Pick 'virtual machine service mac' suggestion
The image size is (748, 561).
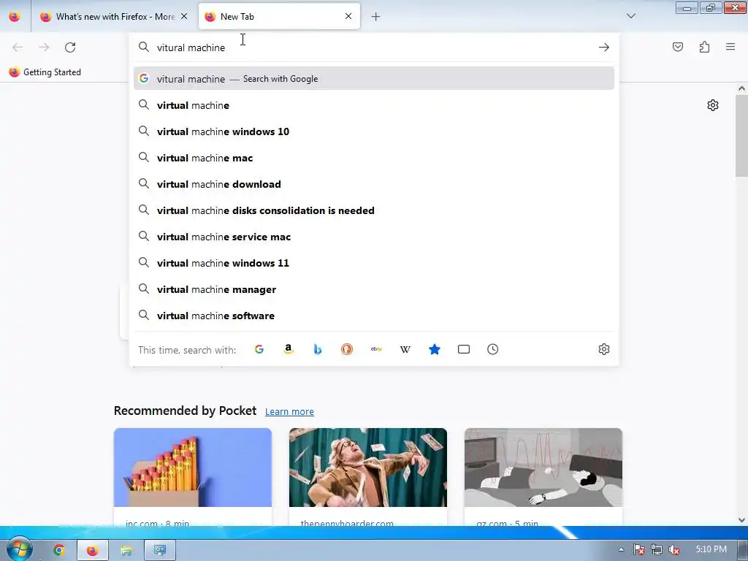pyautogui.click(x=374, y=237)
